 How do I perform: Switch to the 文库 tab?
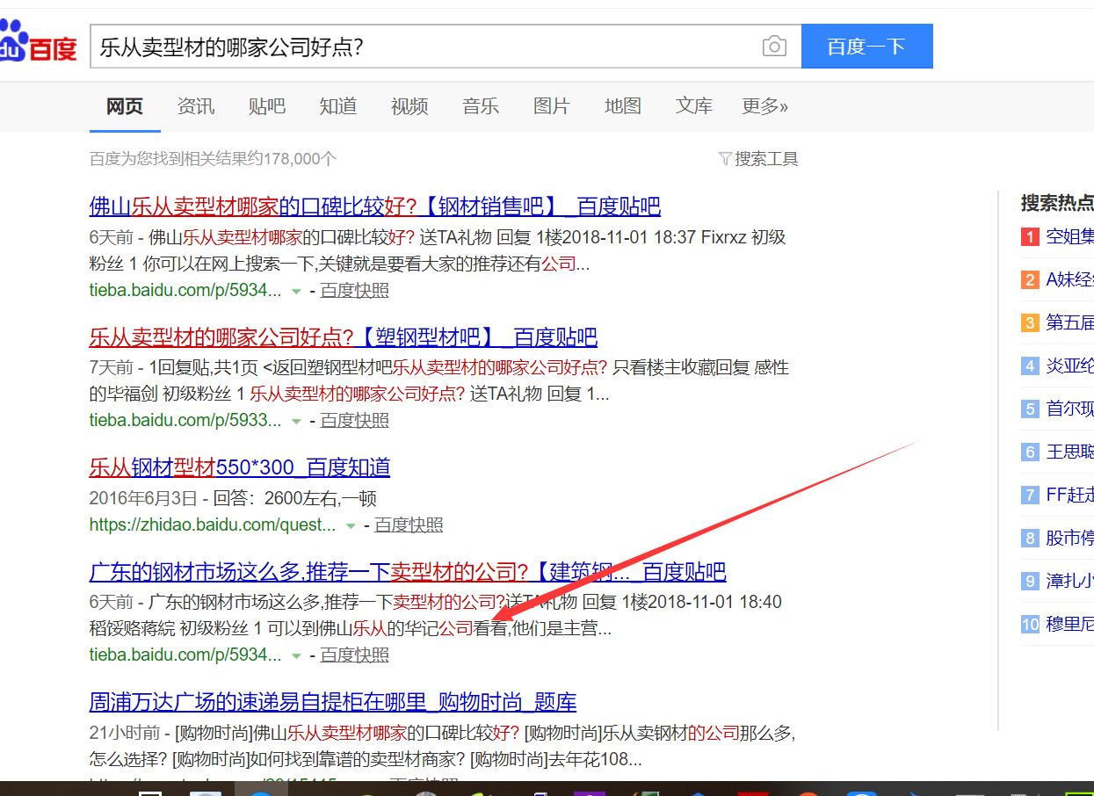[x=694, y=107]
